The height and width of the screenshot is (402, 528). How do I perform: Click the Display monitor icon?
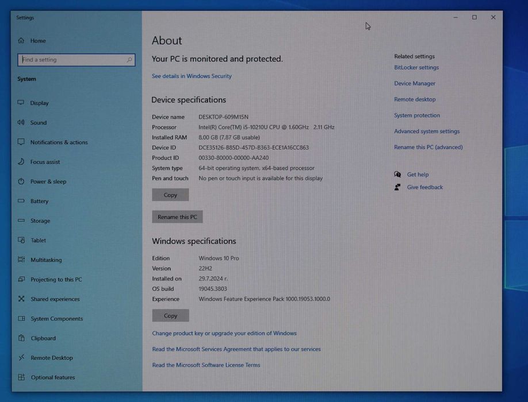pos(21,103)
